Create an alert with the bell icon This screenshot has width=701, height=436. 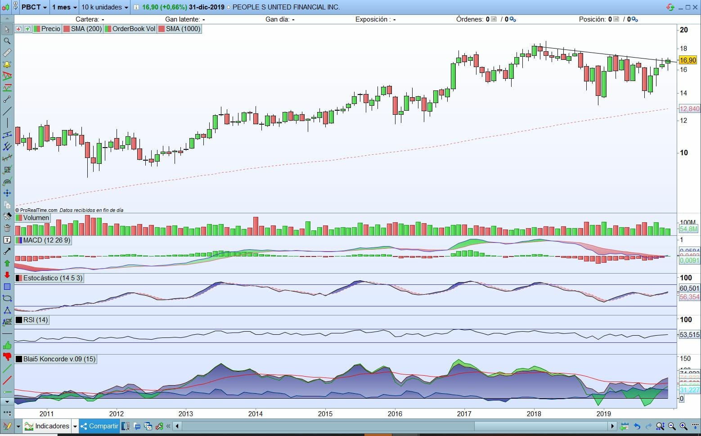tap(7, 64)
